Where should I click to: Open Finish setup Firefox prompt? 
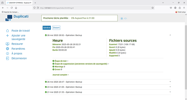click(180, 12)
